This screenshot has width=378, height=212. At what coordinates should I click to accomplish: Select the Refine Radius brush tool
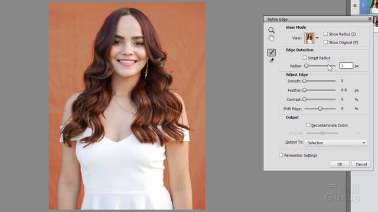(272, 52)
